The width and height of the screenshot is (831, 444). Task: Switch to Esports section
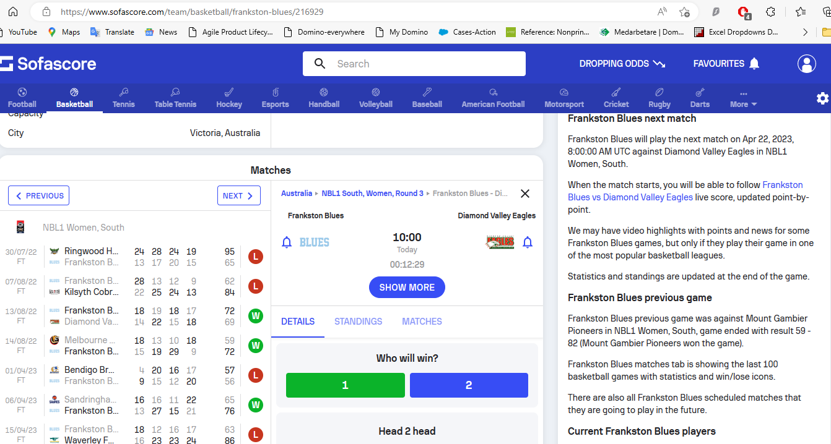pos(276,98)
